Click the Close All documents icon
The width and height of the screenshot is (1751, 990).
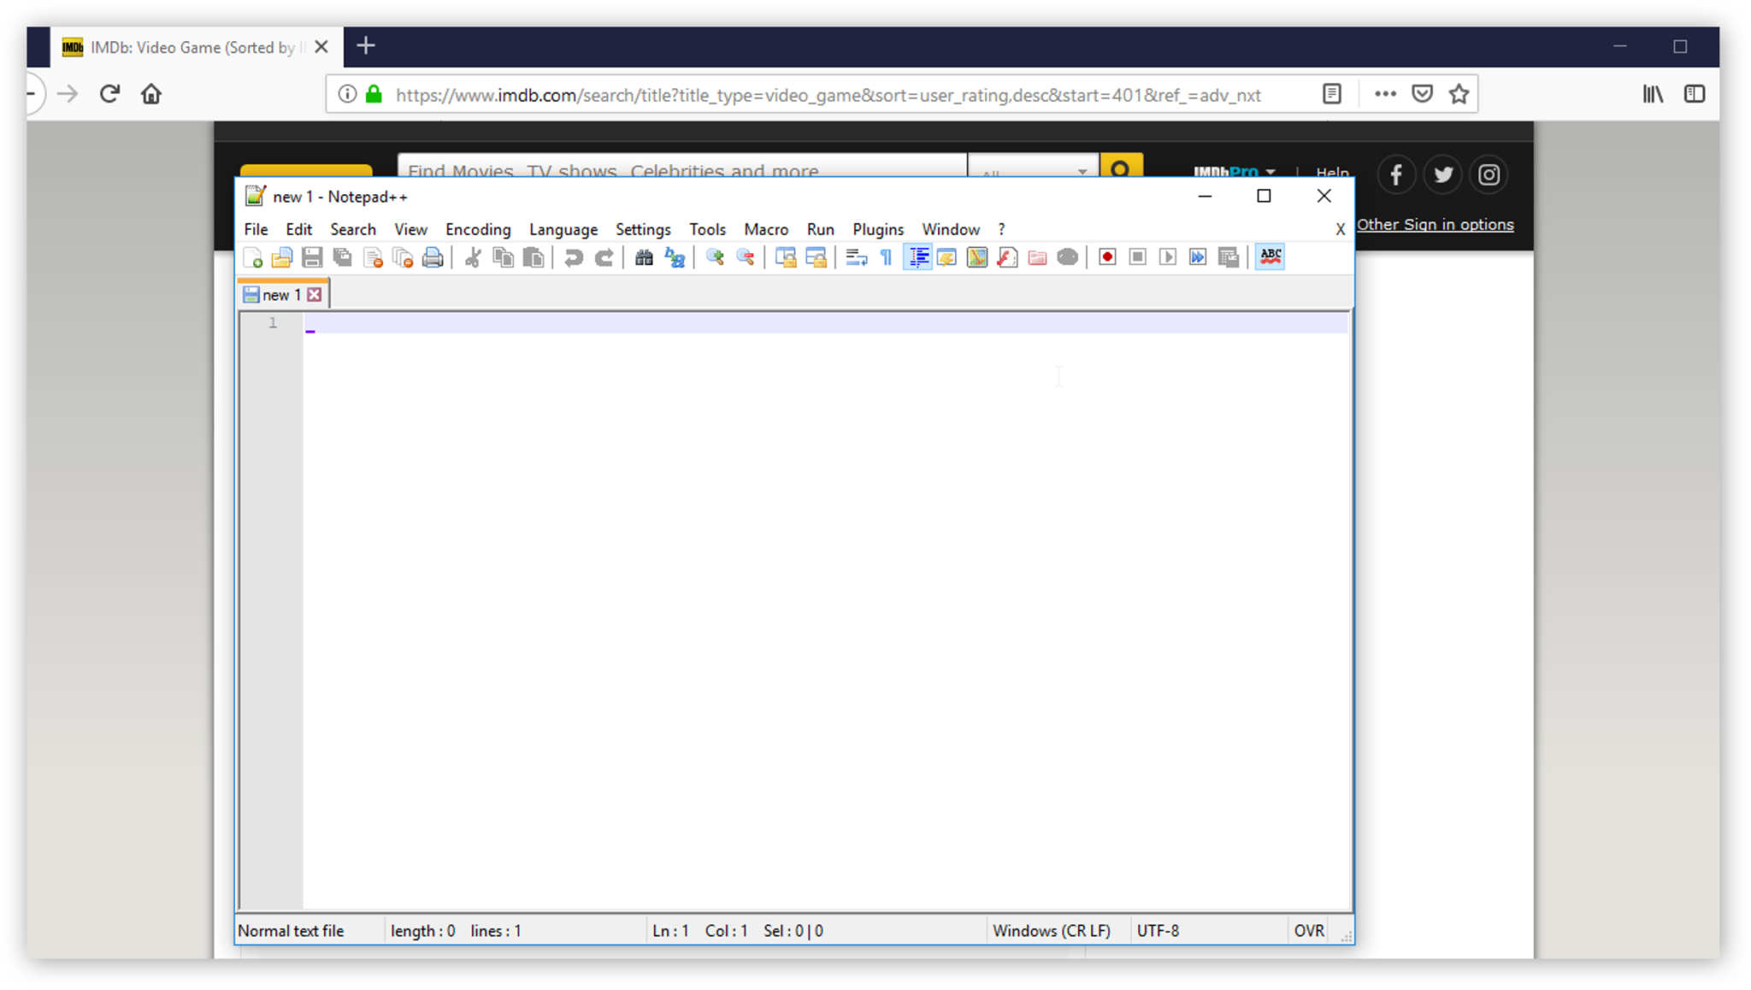[x=403, y=257]
